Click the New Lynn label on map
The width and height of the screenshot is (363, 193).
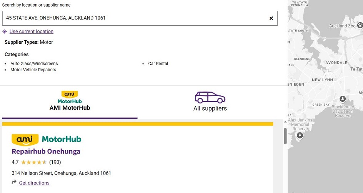322,80
